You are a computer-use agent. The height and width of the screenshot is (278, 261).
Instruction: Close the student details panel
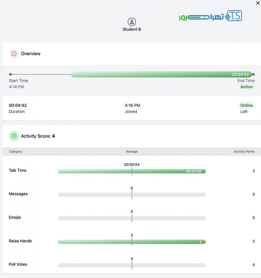click(257, 3)
